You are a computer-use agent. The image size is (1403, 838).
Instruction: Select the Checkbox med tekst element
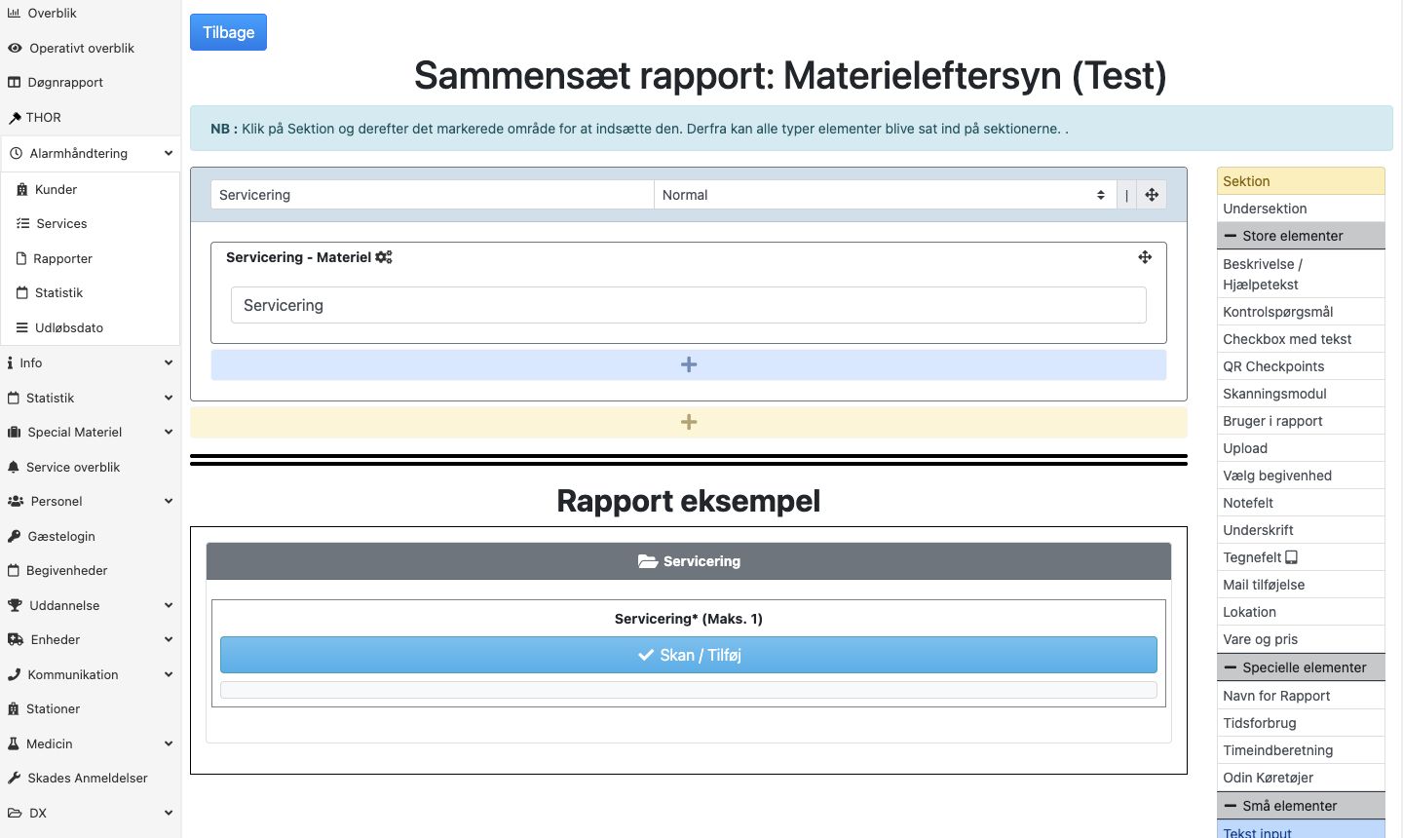point(1301,339)
